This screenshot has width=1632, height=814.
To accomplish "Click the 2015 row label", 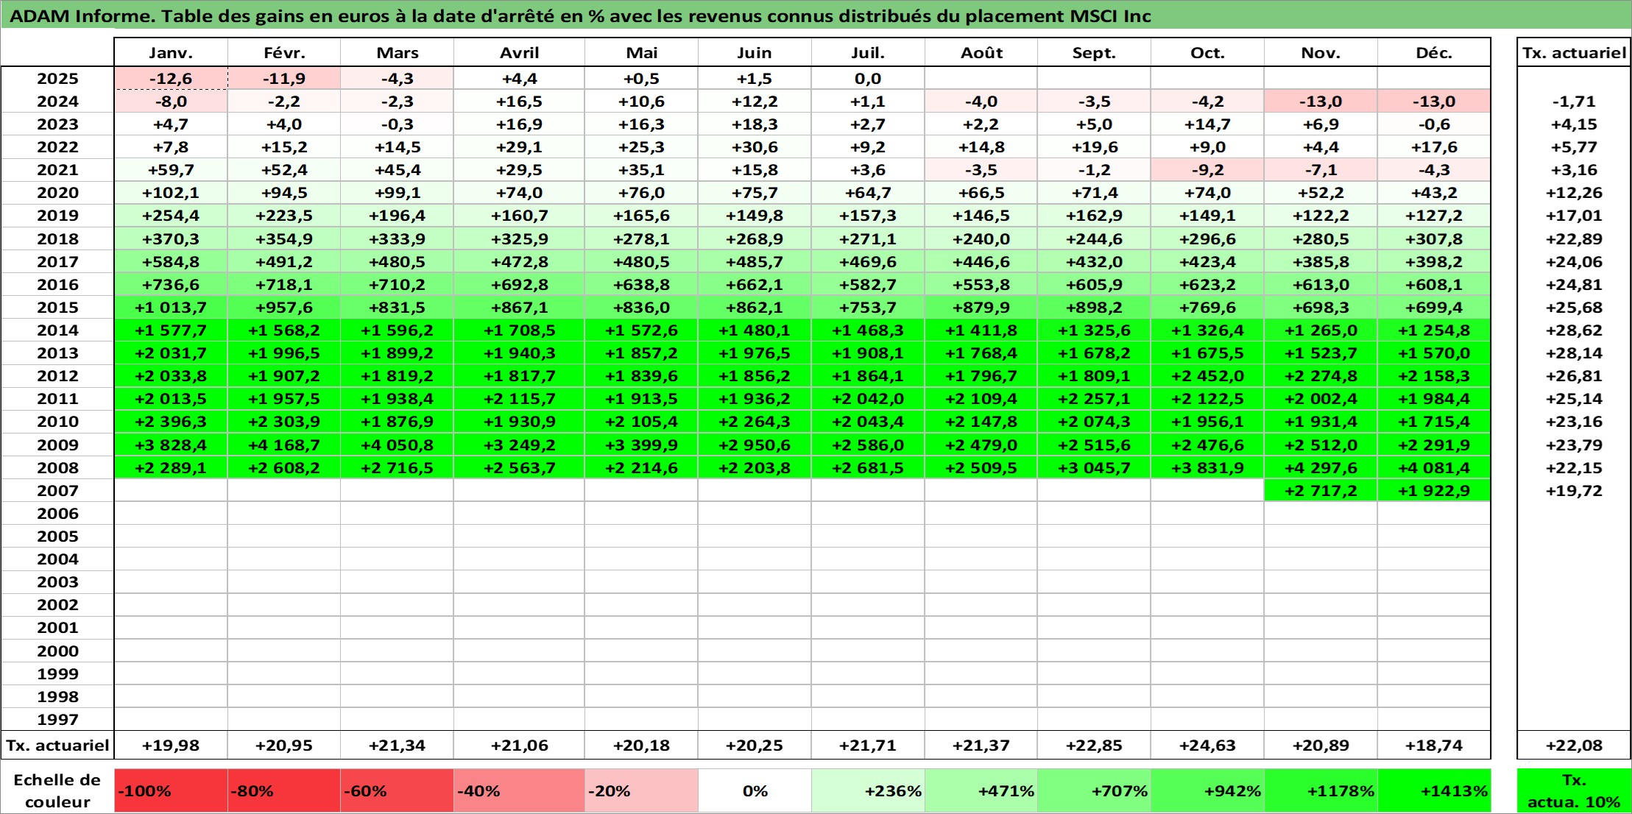I will coord(57,307).
